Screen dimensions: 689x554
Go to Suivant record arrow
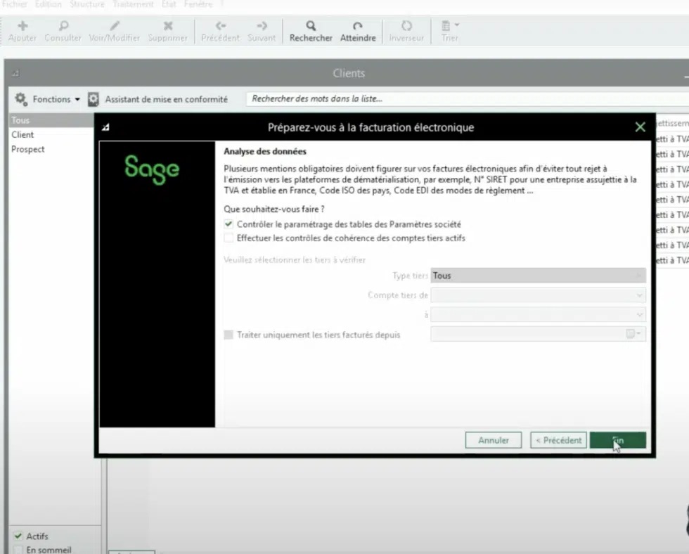tap(262, 26)
